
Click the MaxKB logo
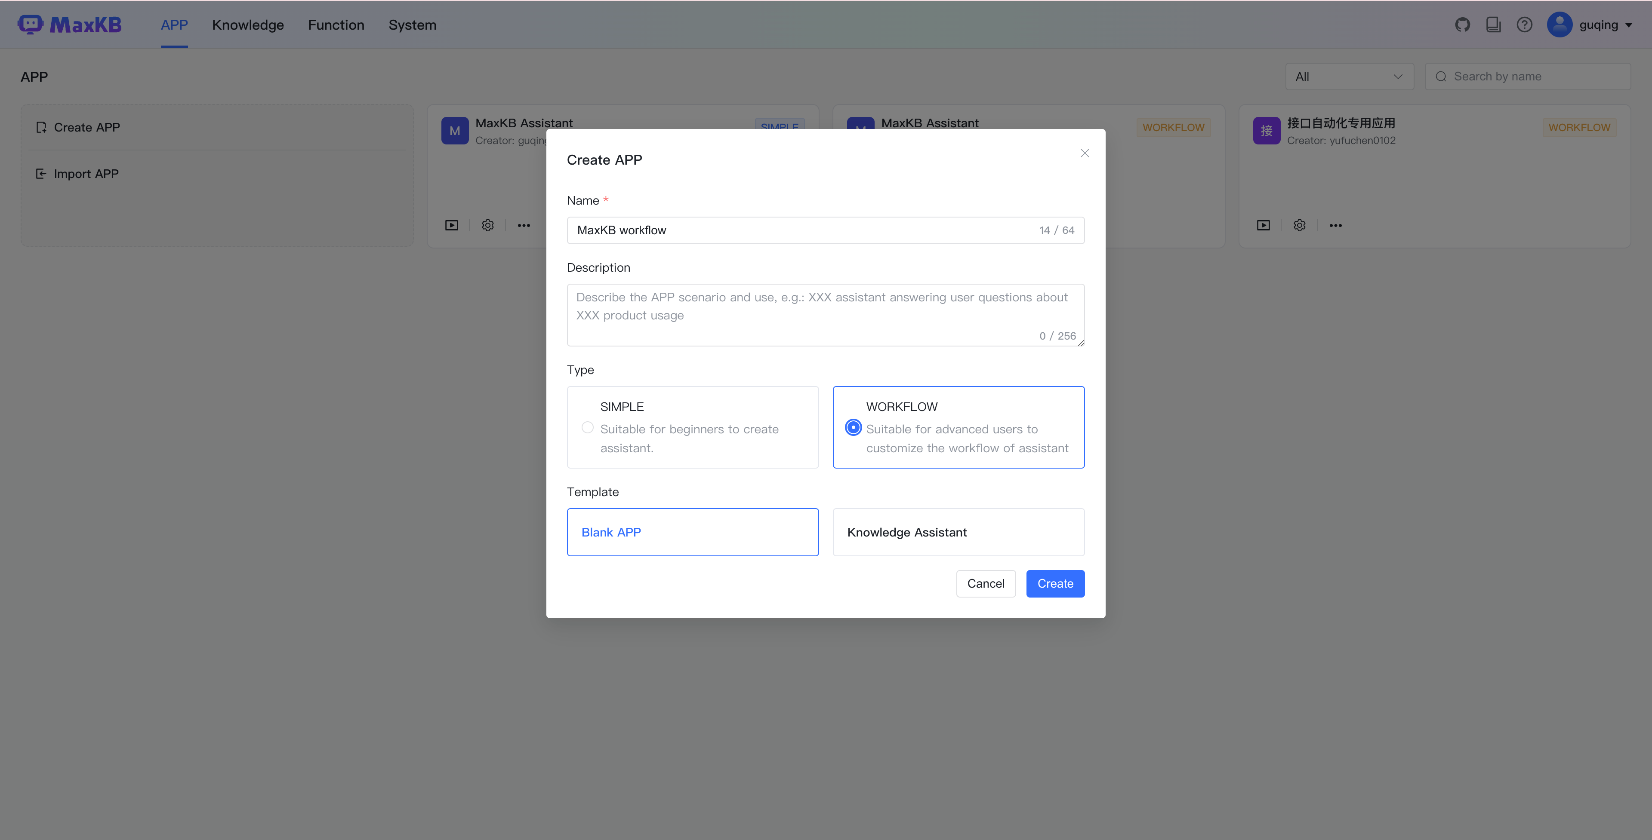(x=69, y=25)
